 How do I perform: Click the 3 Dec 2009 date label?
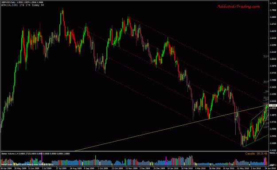click(x=144, y=168)
